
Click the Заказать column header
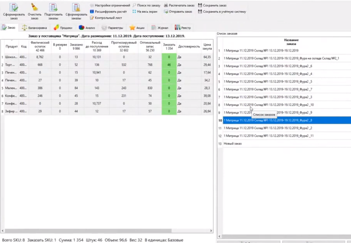pyautogui.click(x=169, y=46)
